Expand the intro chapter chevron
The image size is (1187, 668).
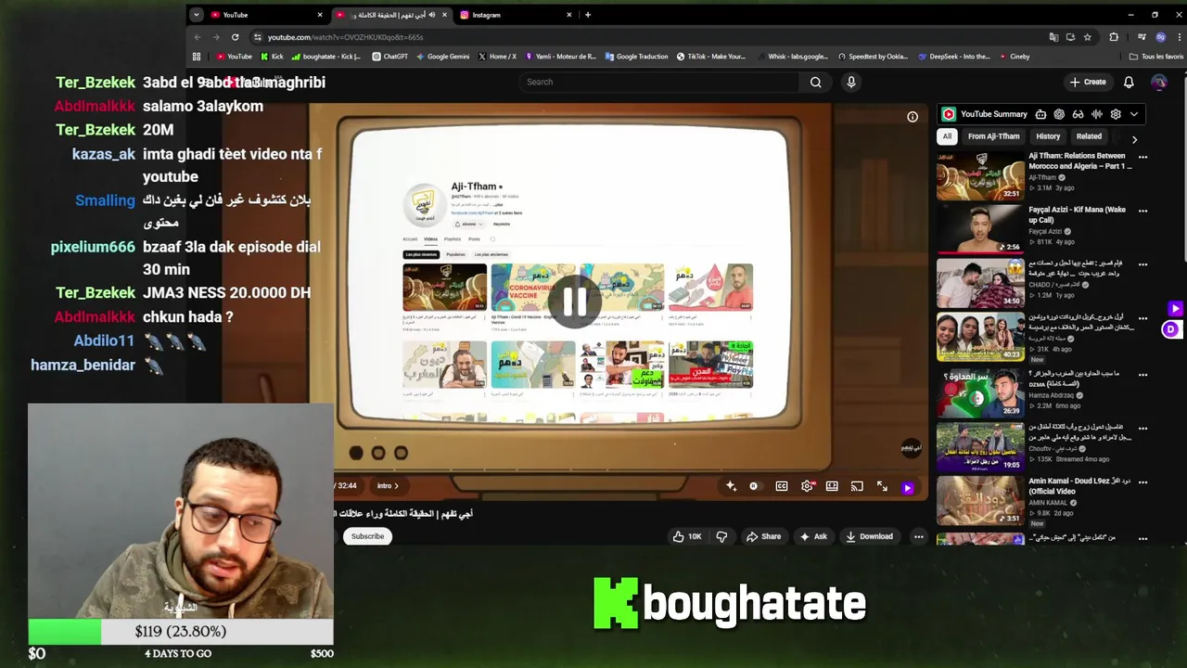[396, 486]
